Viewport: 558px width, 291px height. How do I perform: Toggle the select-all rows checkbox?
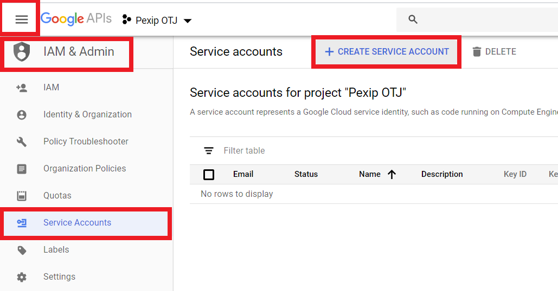(x=209, y=174)
